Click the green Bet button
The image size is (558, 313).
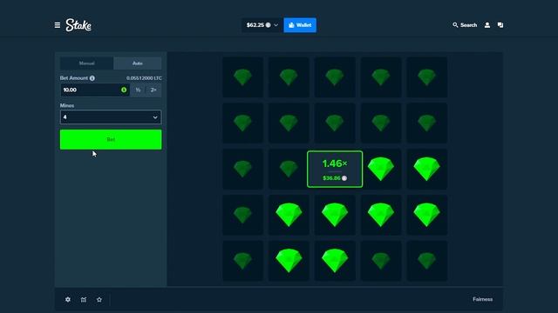tap(111, 139)
